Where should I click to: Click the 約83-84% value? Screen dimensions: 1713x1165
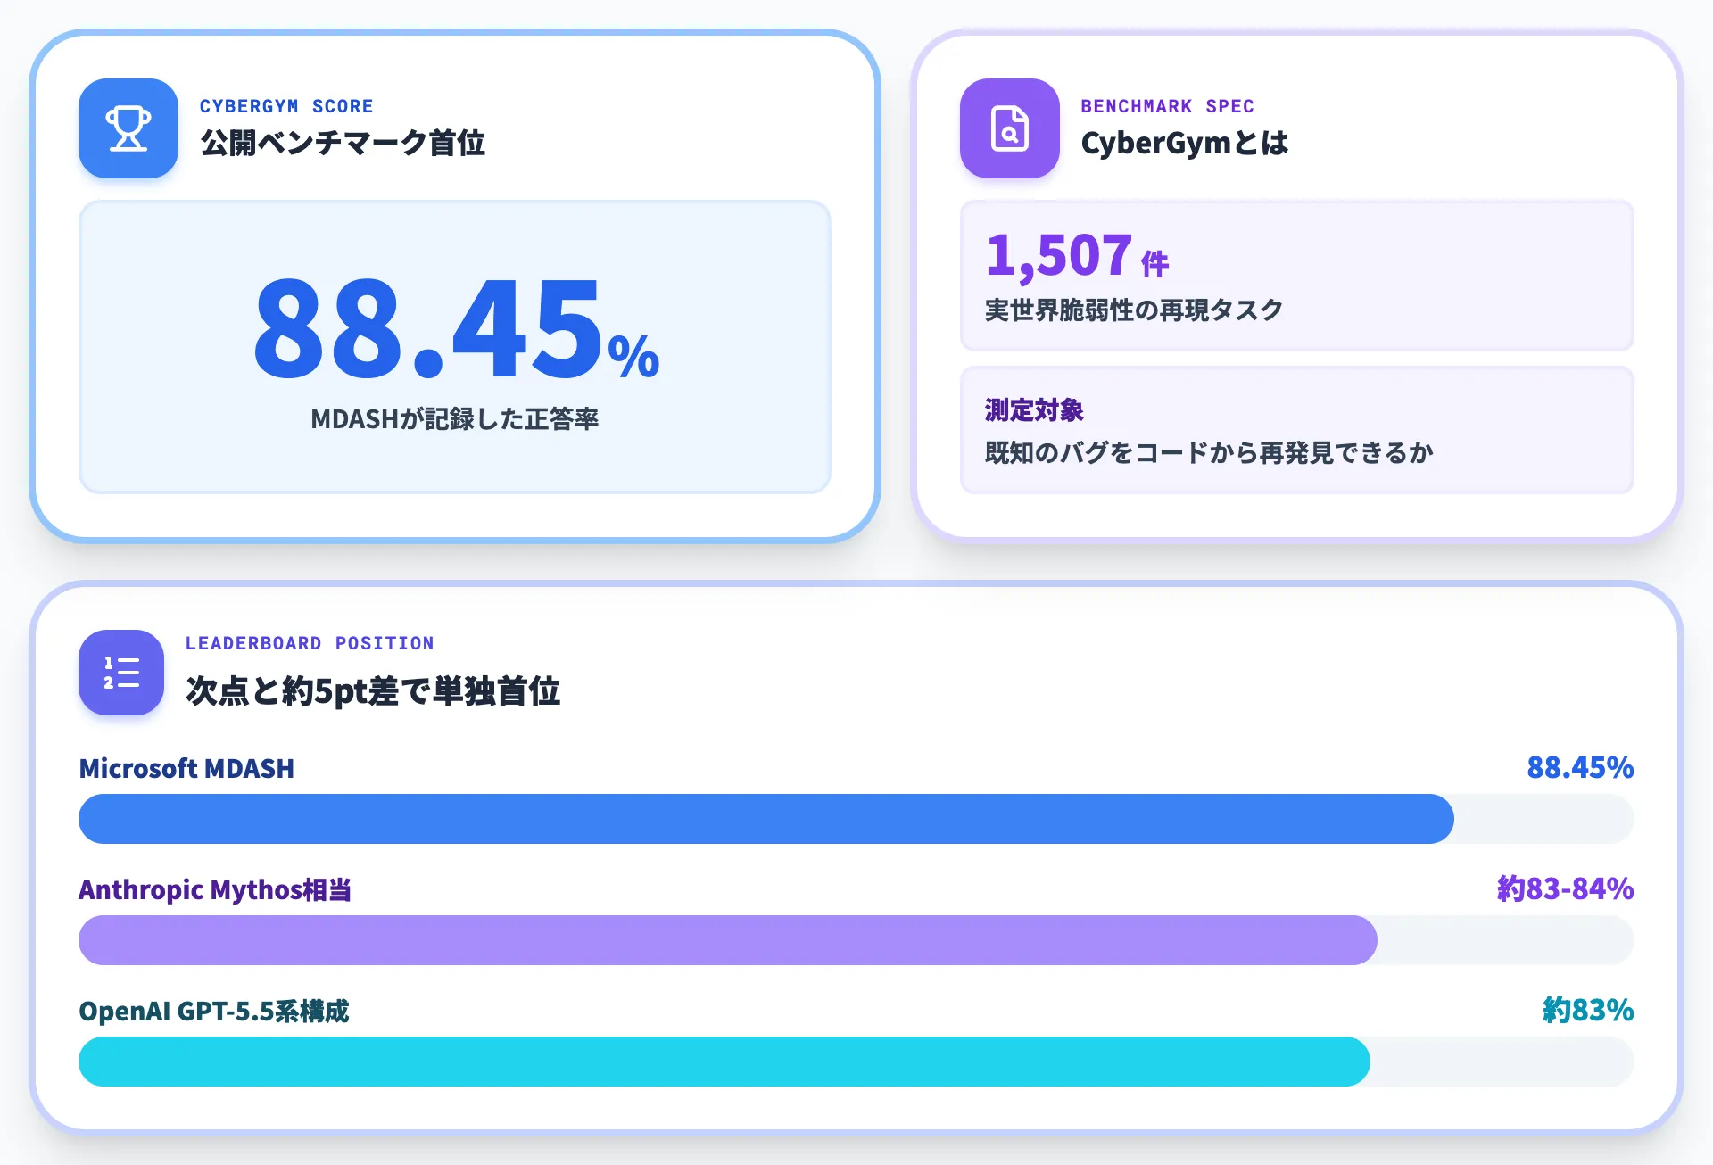[x=1565, y=888]
